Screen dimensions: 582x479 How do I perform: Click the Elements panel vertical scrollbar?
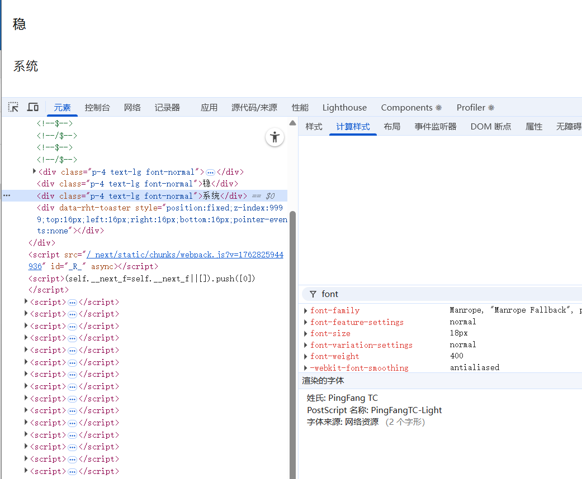[x=292, y=335]
